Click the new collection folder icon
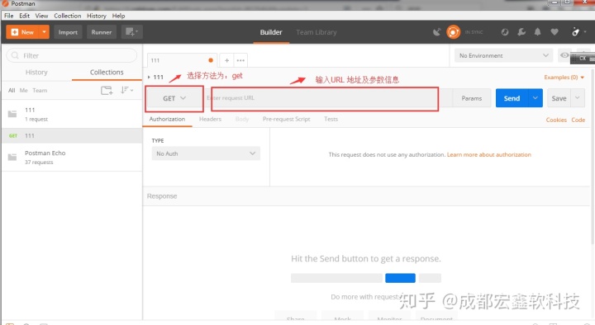 coord(107,90)
